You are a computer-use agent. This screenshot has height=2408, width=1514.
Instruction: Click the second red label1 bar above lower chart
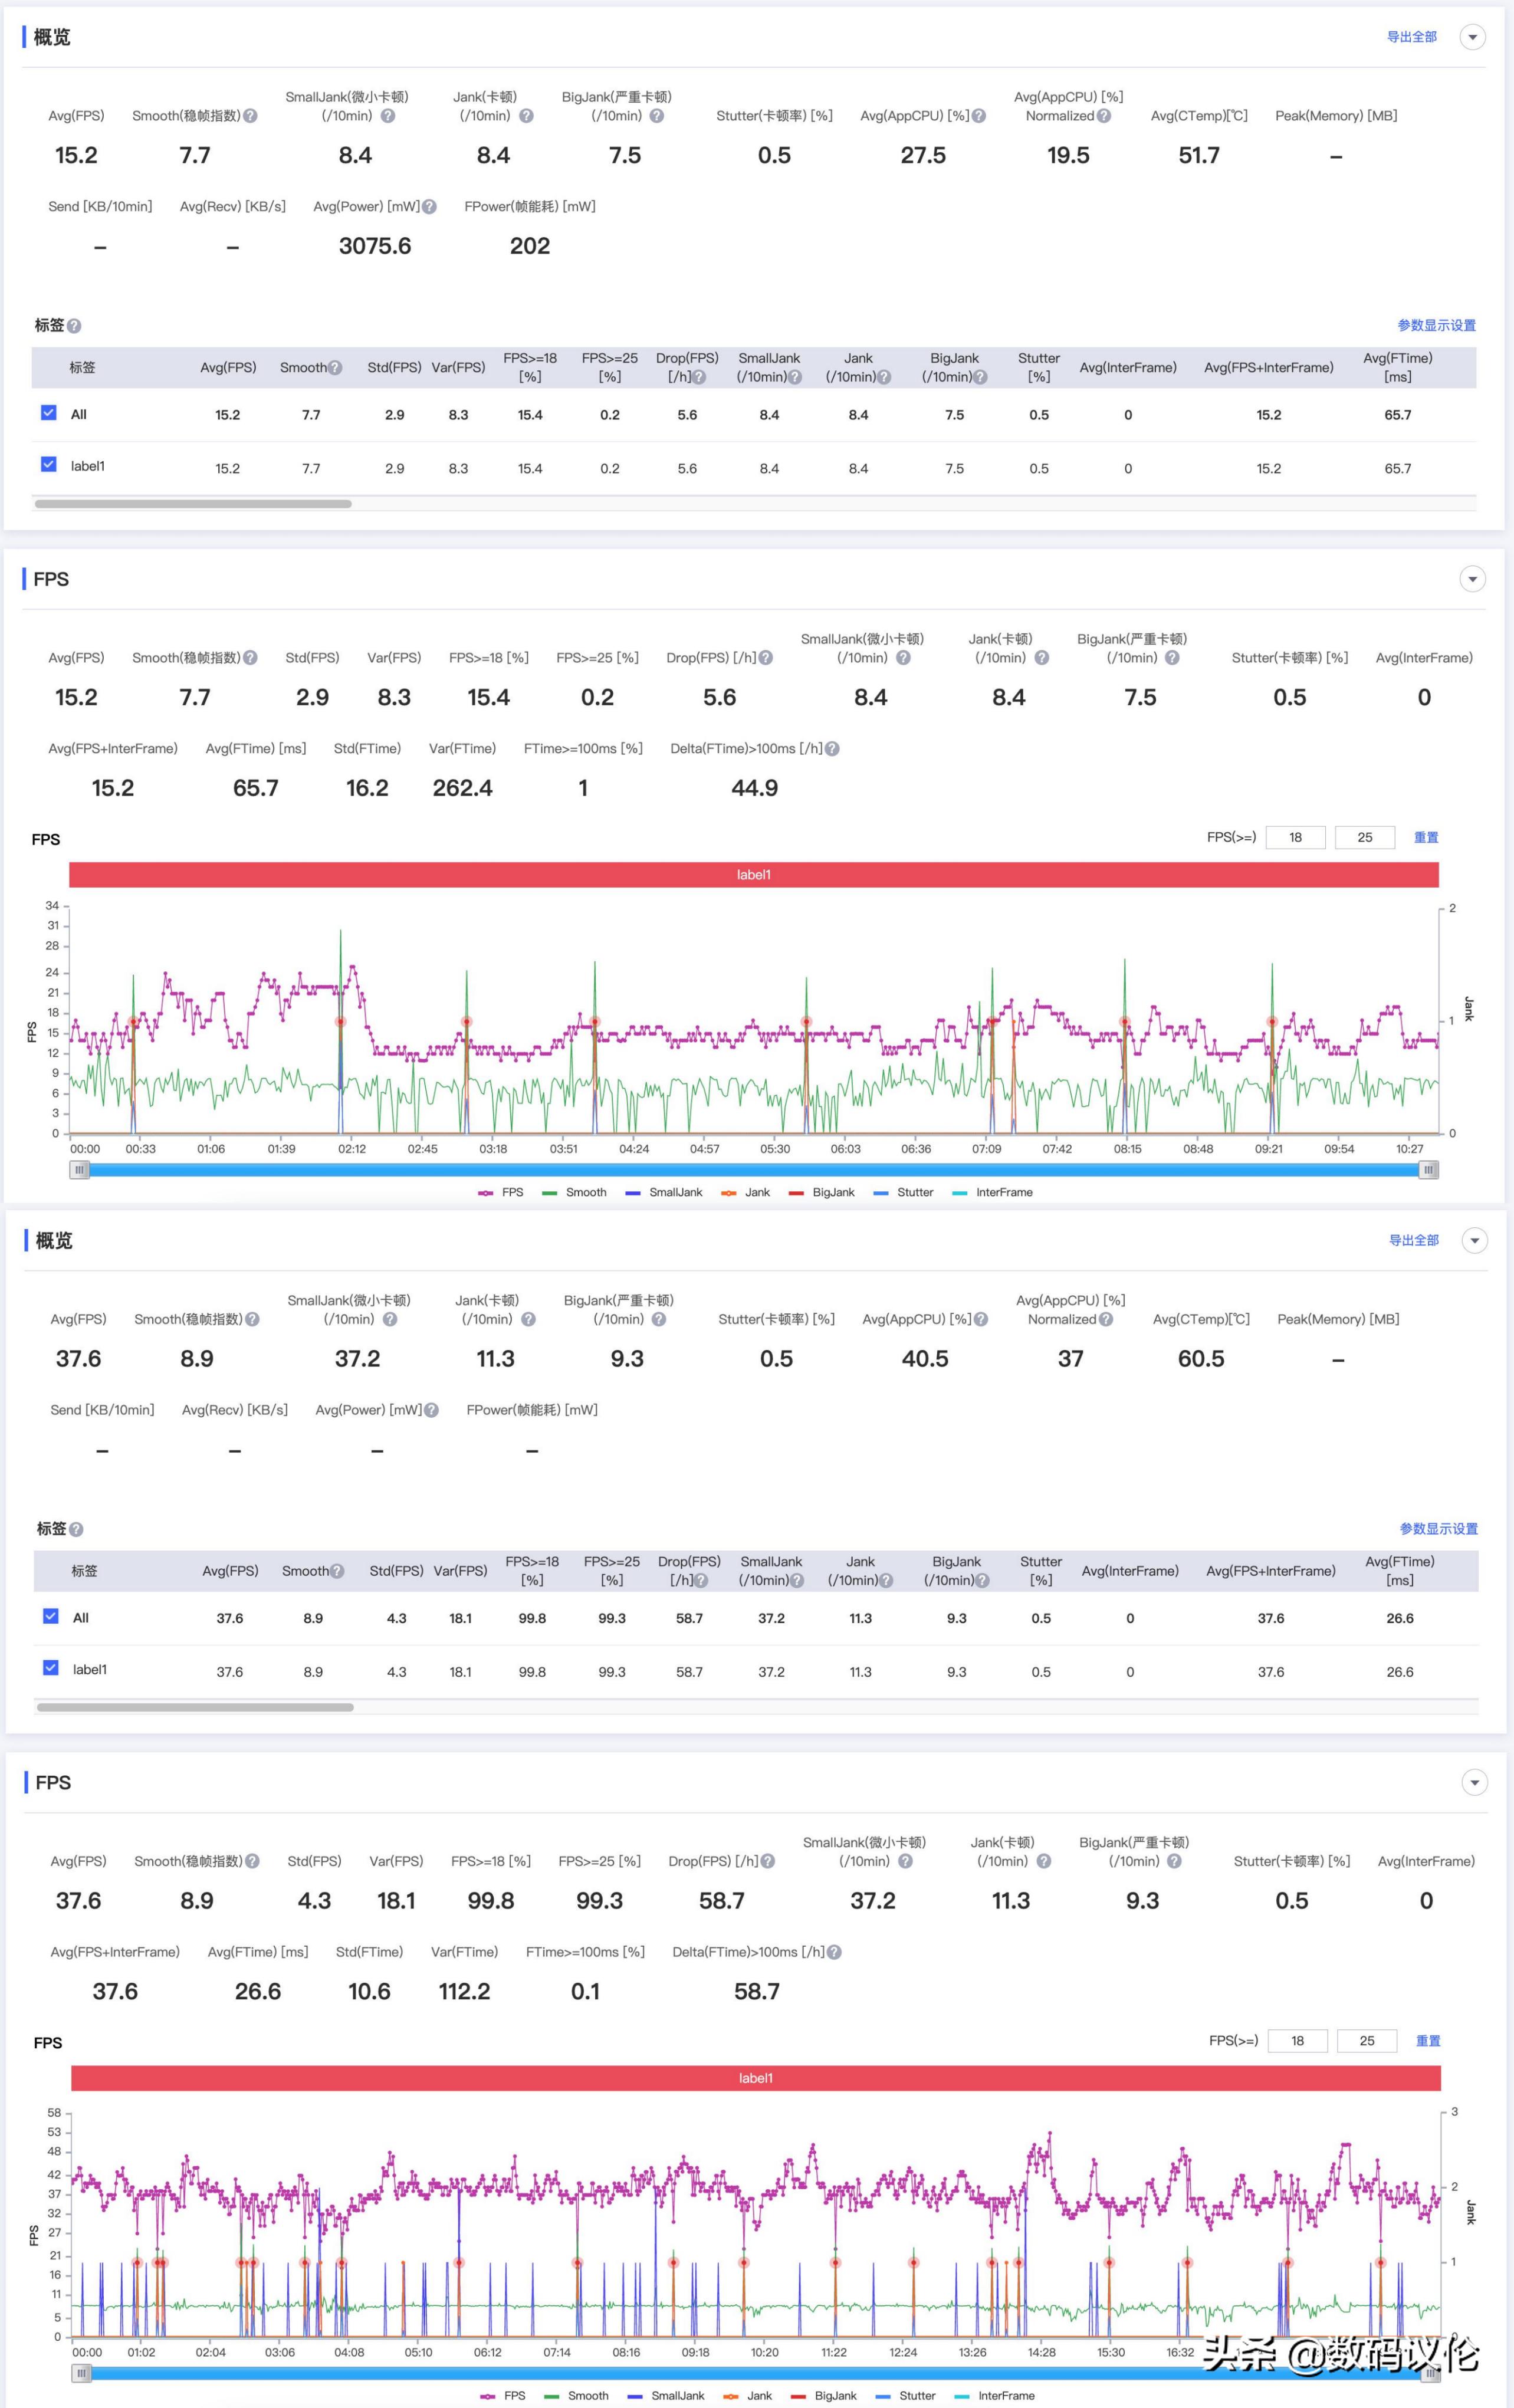pos(755,2078)
